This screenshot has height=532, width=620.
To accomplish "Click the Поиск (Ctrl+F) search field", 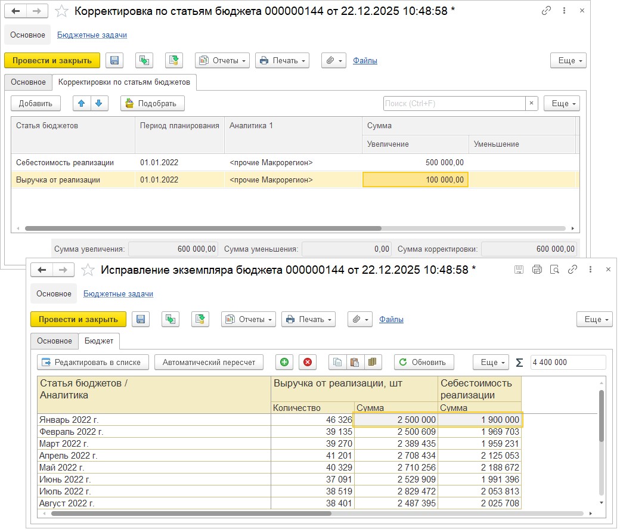I will click(454, 103).
